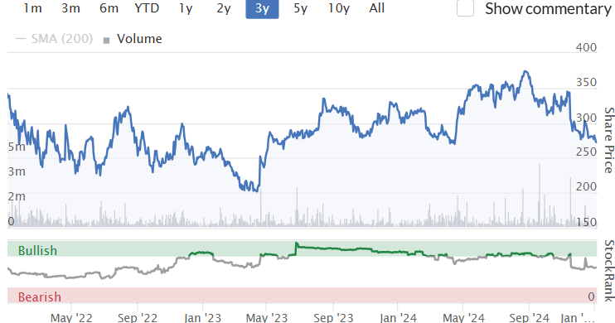Viewport: 615px width, 323px height.
Task: Click the SMA legend line marker
Action: (x=21, y=38)
